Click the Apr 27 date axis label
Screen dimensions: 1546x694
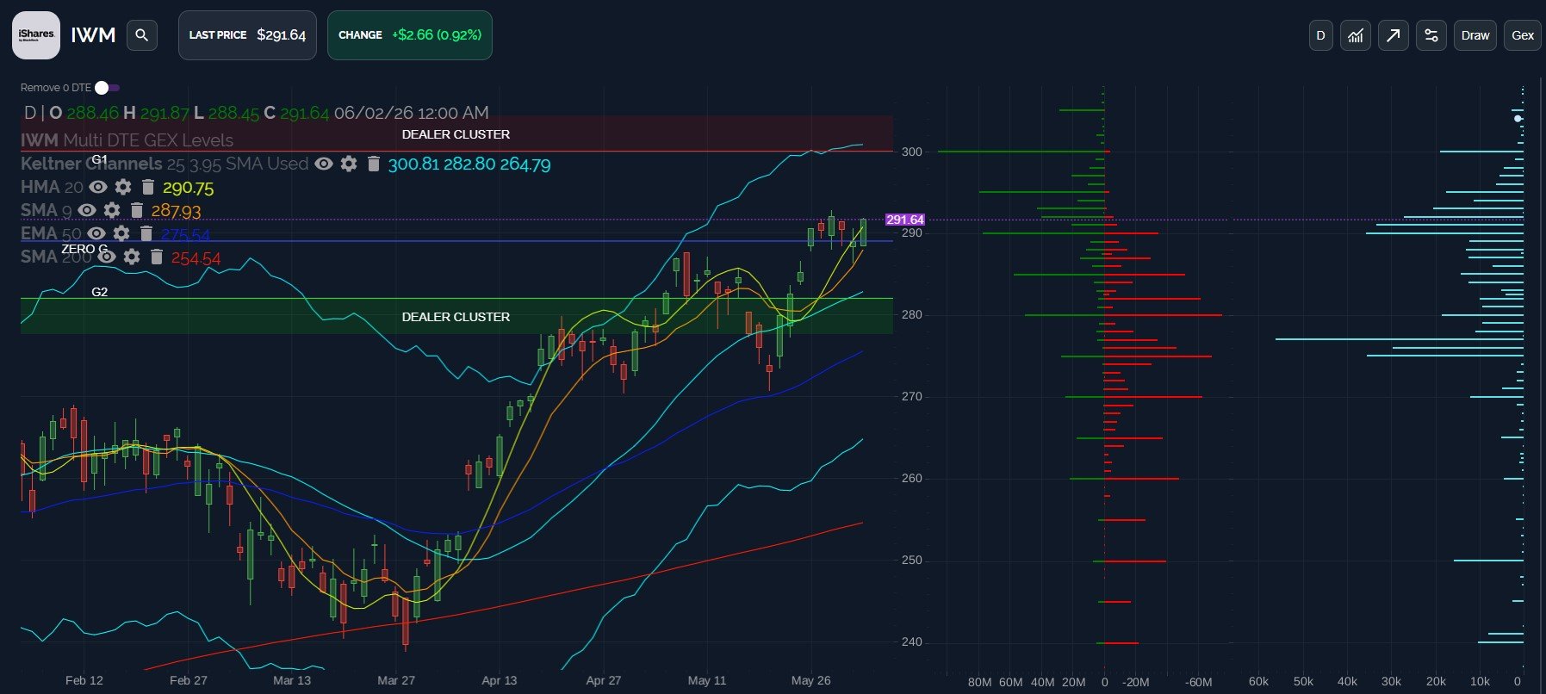pyautogui.click(x=604, y=680)
